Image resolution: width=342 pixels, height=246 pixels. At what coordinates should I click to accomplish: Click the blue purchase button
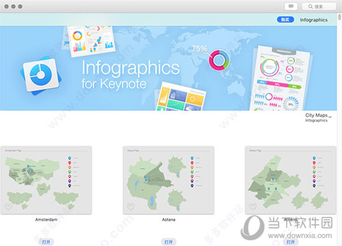click(x=285, y=20)
